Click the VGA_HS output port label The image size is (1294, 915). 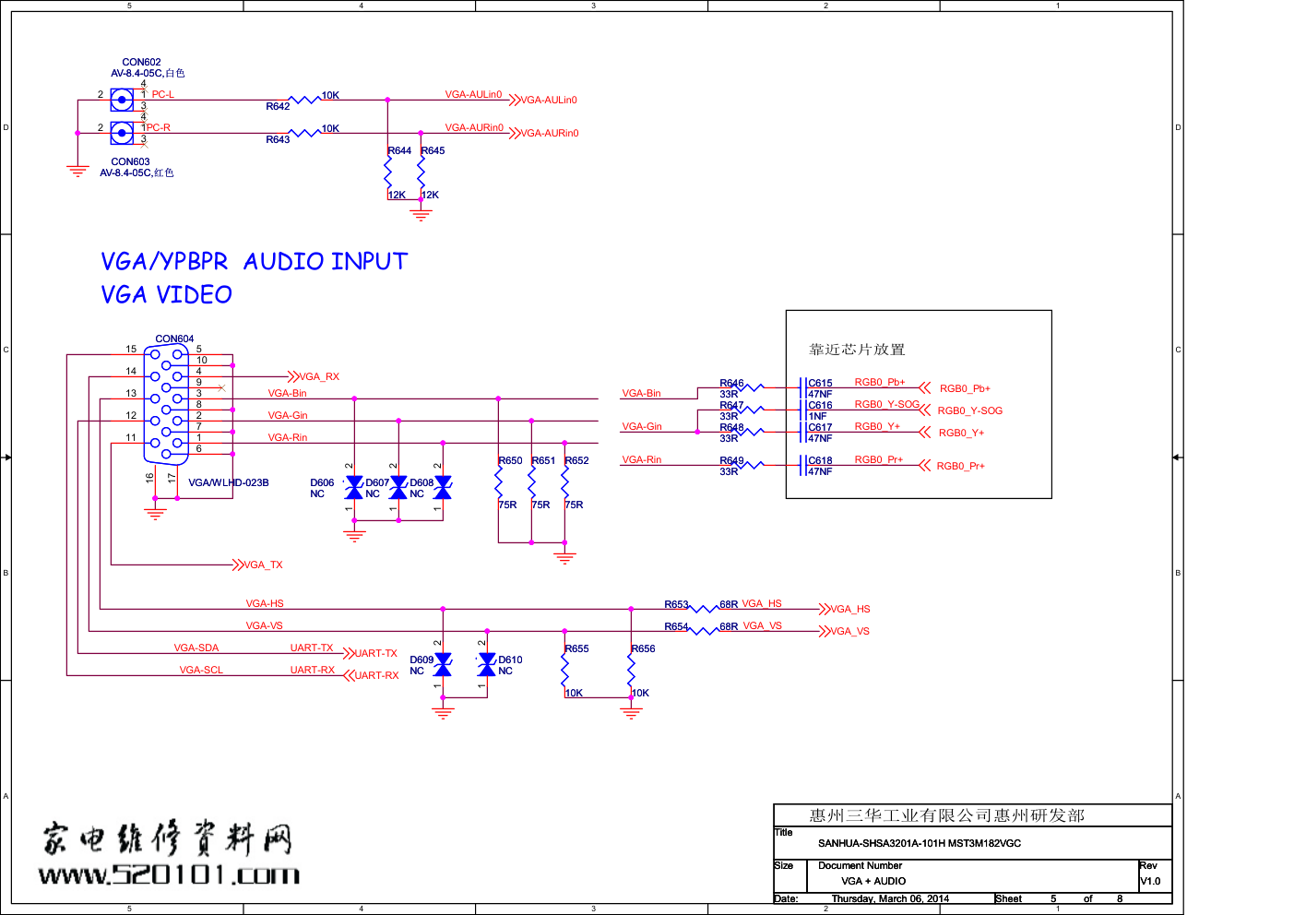click(849, 609)
